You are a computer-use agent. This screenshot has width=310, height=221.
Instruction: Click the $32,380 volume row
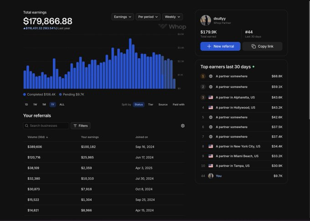click(x=105, y=179)
